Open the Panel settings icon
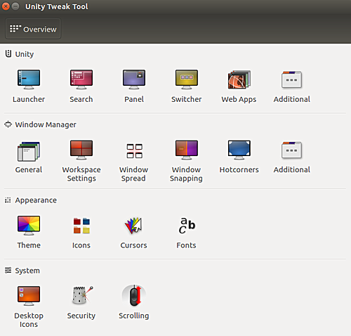The height and width of the screenshot is (336, 351). 134,79
